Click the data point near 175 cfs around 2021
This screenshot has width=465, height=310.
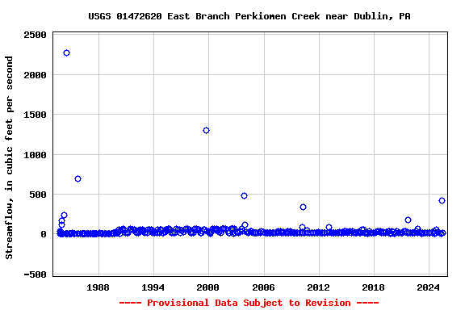point(408,220)
